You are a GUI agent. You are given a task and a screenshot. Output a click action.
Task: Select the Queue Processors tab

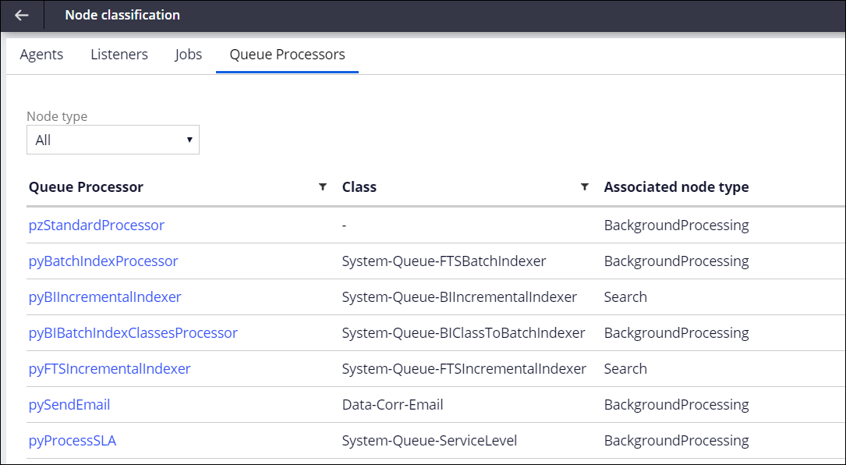[287, 55]
